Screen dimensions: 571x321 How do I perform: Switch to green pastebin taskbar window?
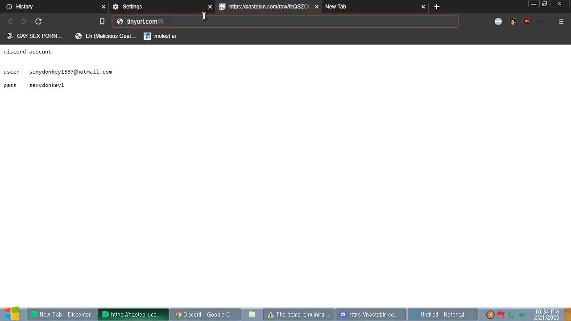point(133,315)
